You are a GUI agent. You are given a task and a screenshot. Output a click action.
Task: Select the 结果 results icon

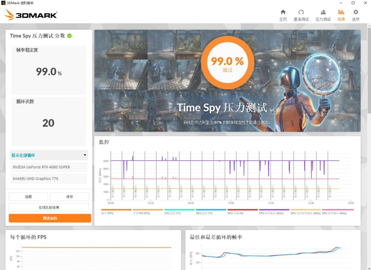coord(341,12)
